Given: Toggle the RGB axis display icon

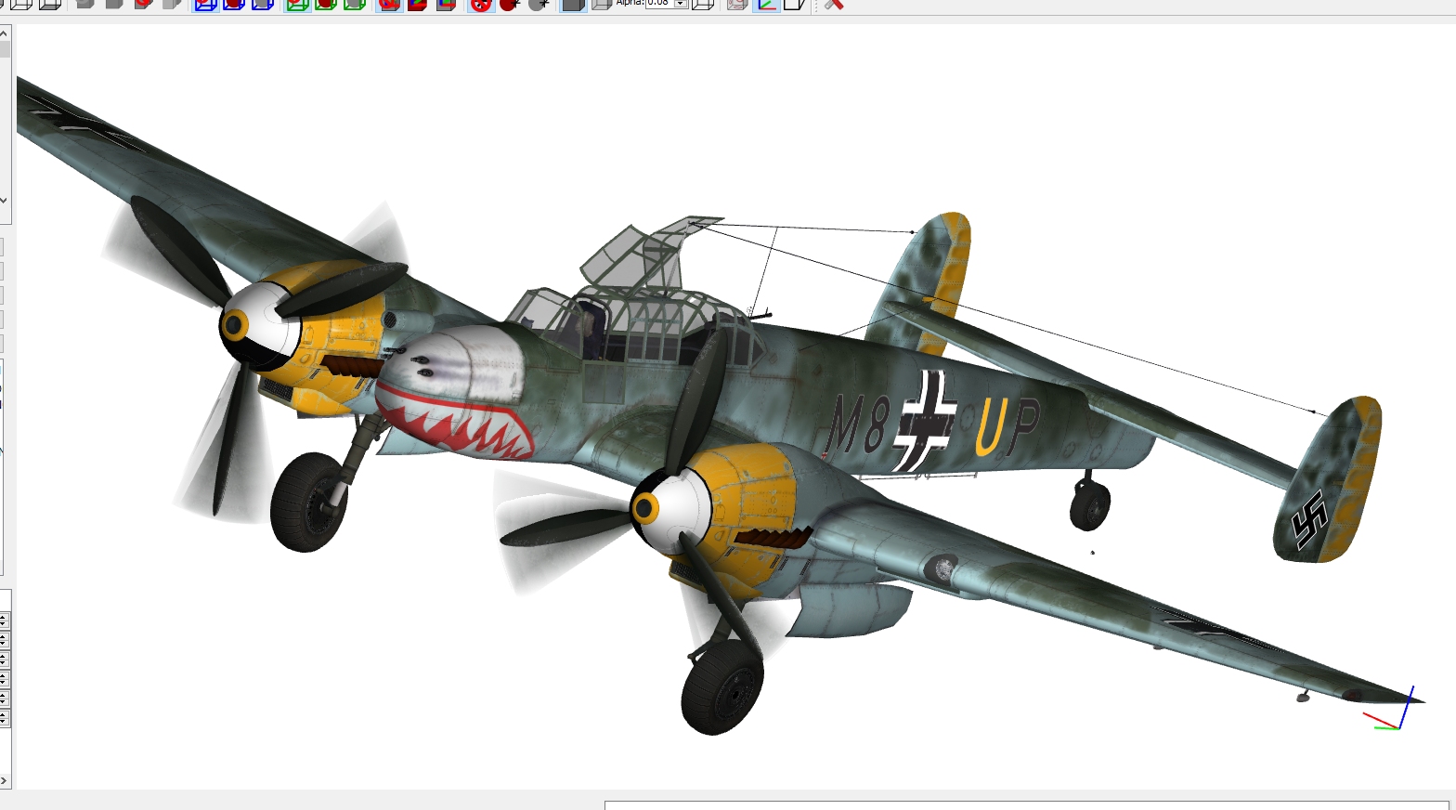Looking at the screenshot, I should point(766,4).
